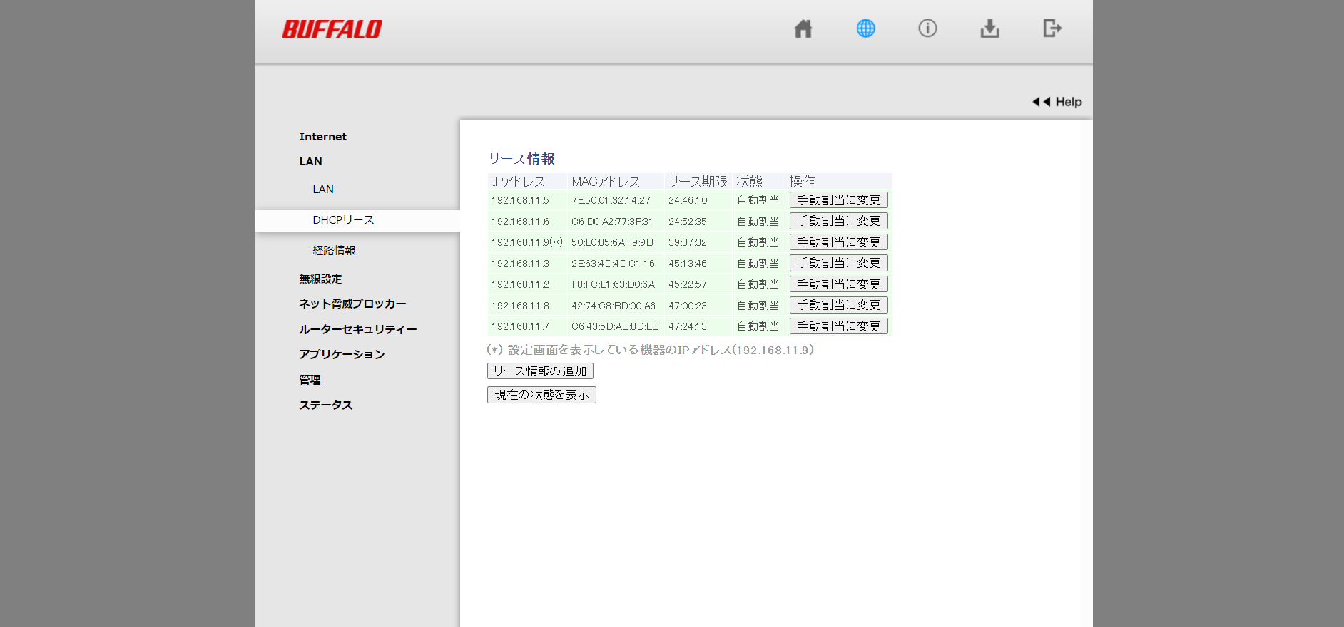Image resolution: width=1344 pixels, height=627 pixels.
Task: Open the system information icon
Action: pyautogui.click(x=927, y=28)
